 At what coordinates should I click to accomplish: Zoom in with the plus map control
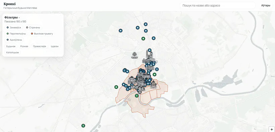point(272,129)
